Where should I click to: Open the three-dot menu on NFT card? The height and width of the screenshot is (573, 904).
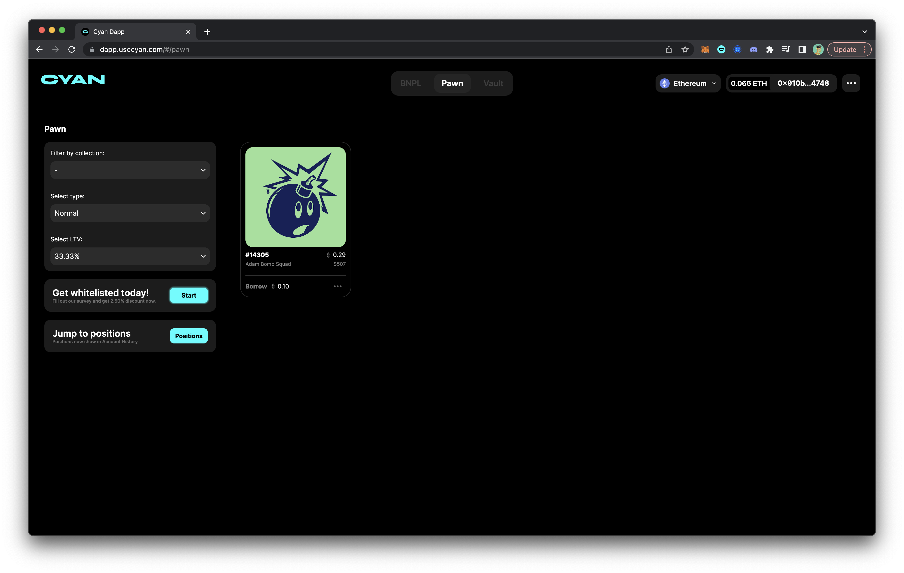[337, 286]
